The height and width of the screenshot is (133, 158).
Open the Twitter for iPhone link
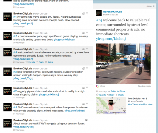pyautogui.click(x=118, y=91)
